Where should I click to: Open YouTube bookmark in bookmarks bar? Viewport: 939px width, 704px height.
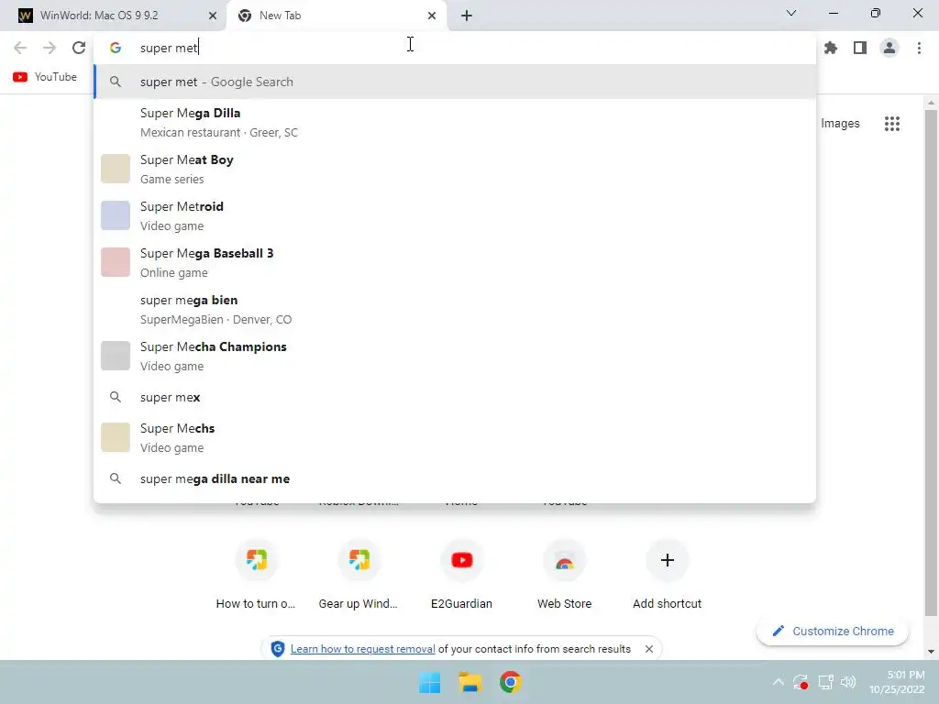point(45,77)
